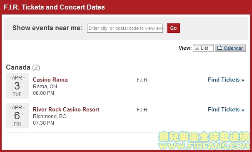Switch to List view
Viewport: 252px width, 152px height.
203,48
